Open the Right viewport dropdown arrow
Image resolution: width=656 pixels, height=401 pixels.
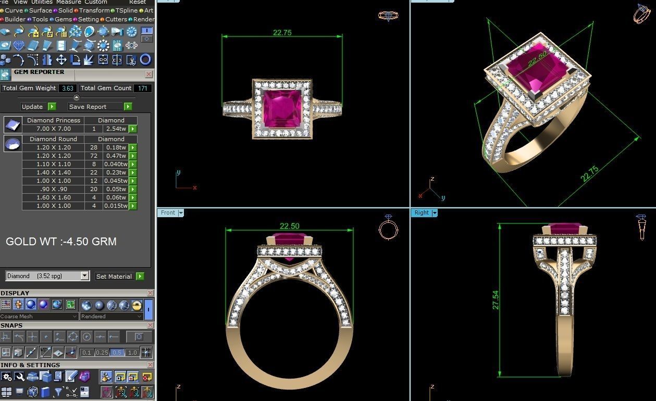[434, 213]
